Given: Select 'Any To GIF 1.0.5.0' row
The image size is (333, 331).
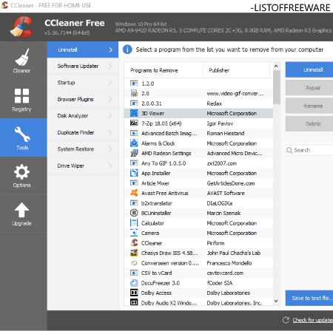Looking at the screenshot, I should pyautogui.click(x=198, y=163).
